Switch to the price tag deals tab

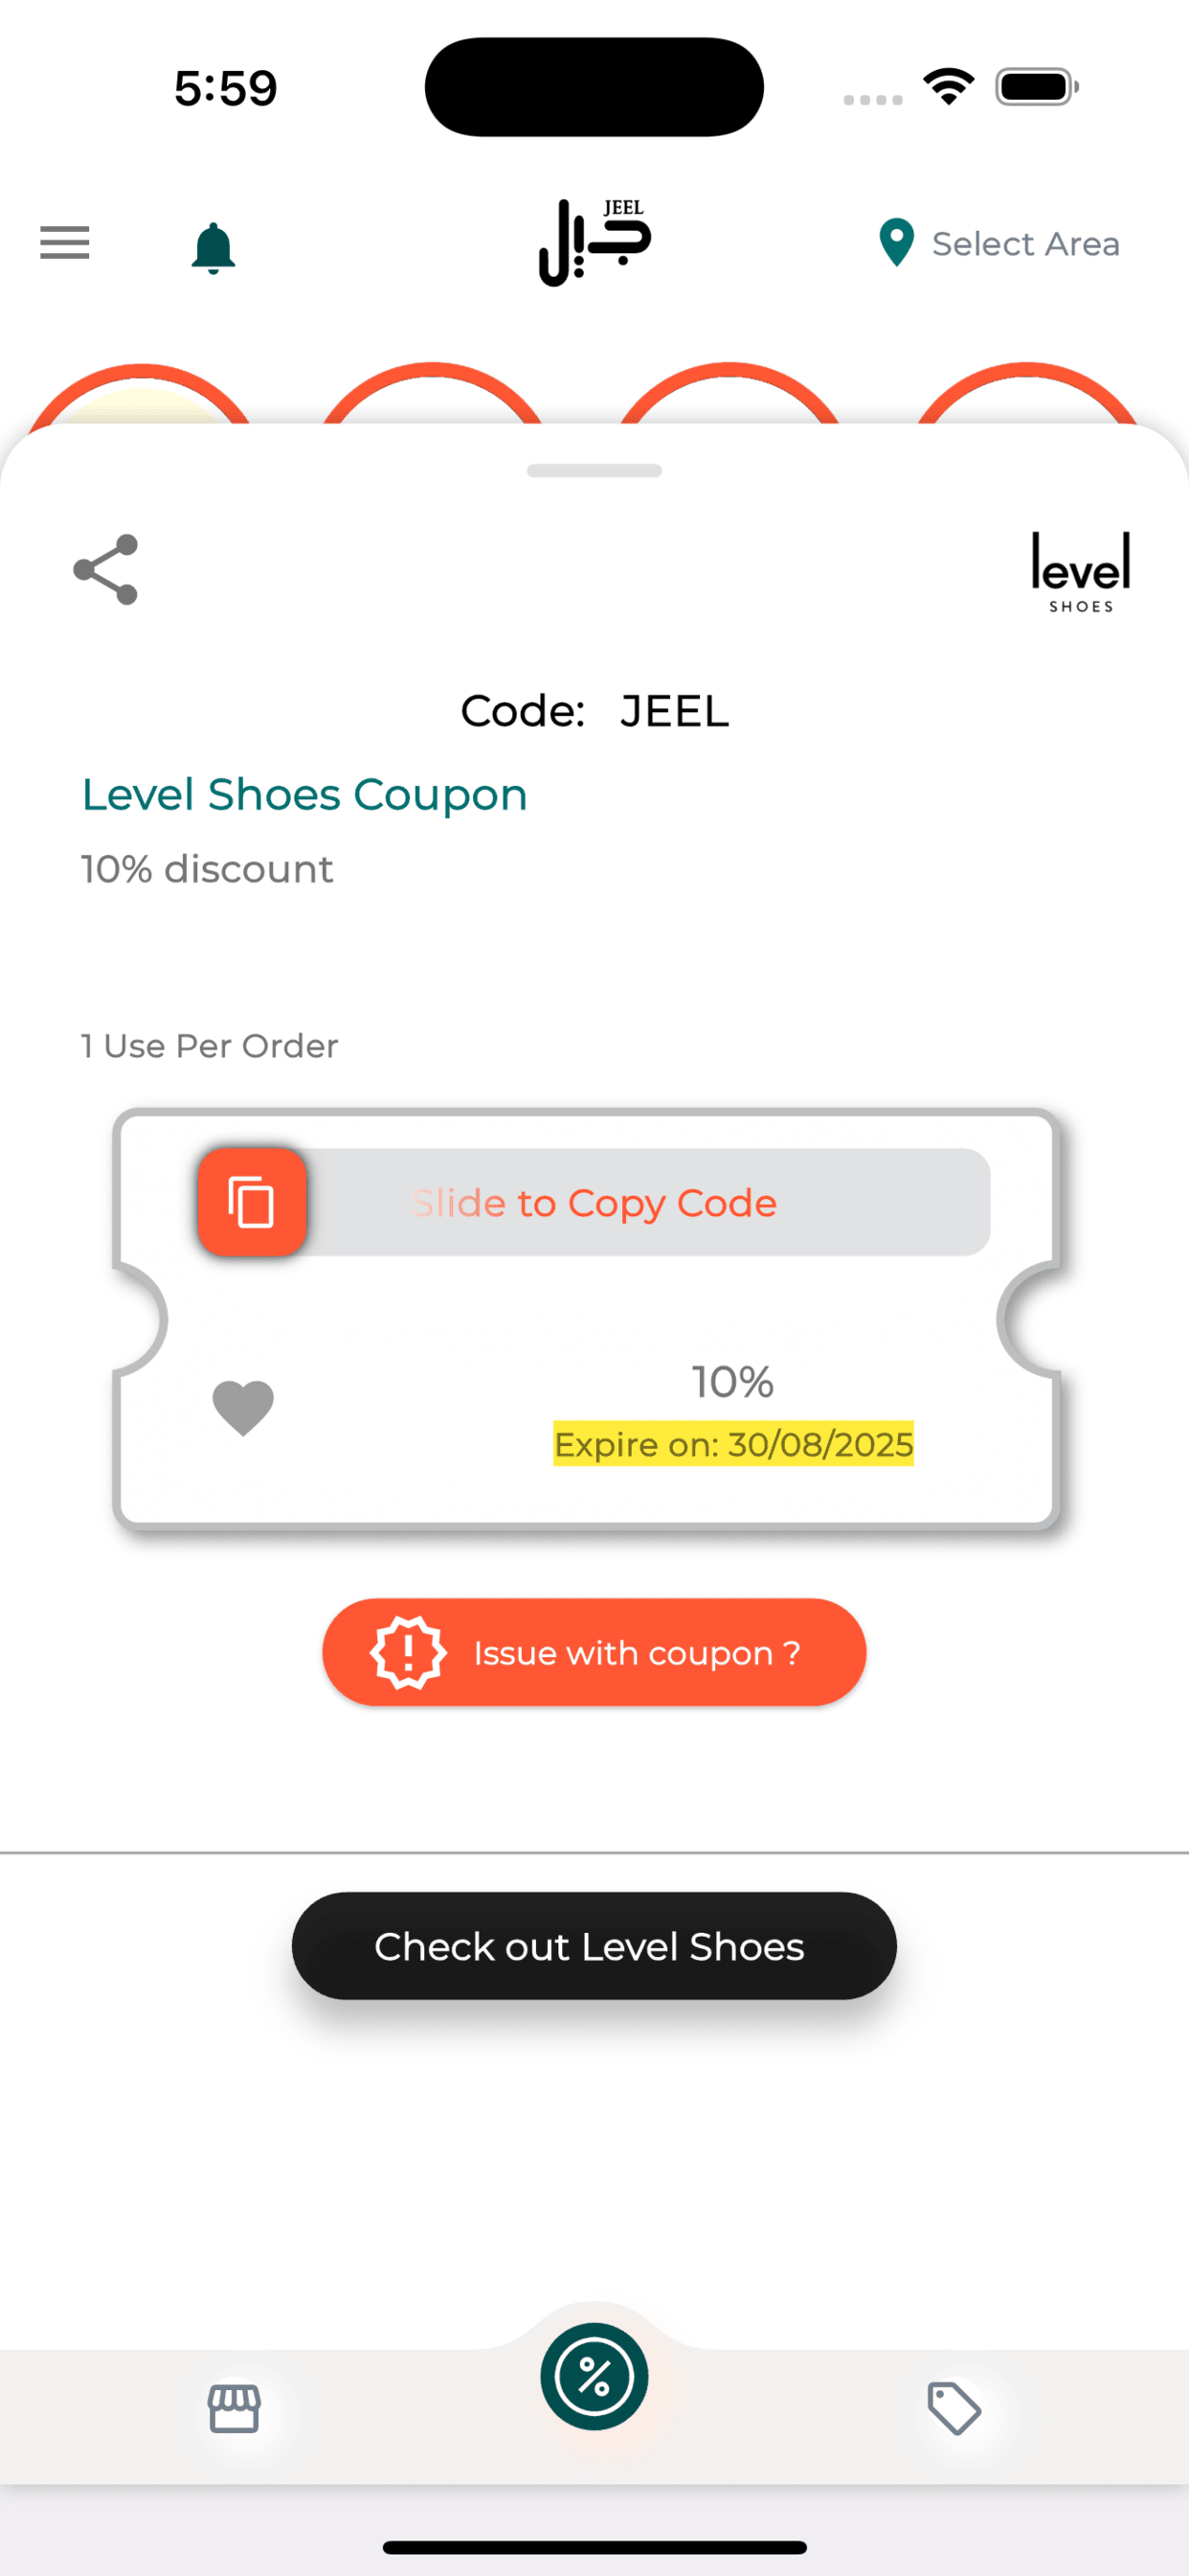pyautogui.click(x=954, y=2408)
